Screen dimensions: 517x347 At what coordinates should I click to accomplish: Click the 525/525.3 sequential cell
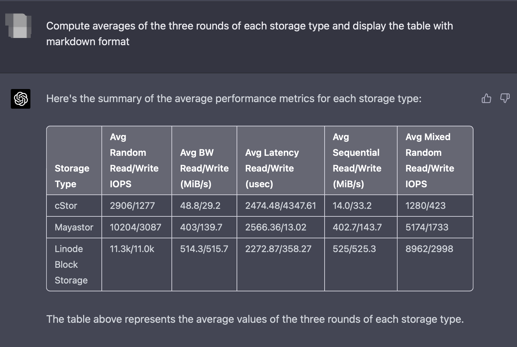click(361, 265)
